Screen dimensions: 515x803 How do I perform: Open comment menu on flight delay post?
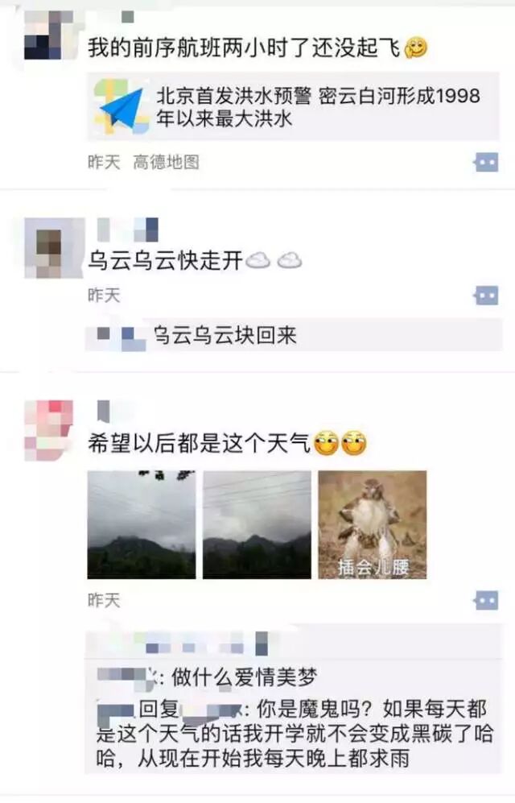pos(485,163)
